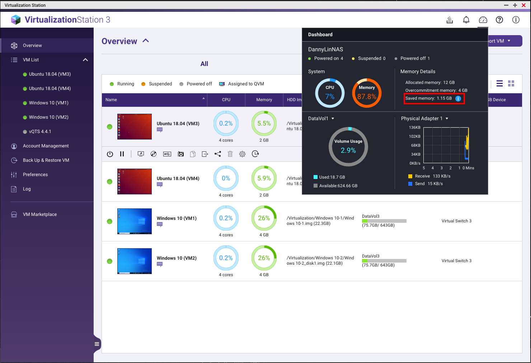
Task: Click the chat bubble icon under Windows 10 (VM1)
Action: click(160, 225)
